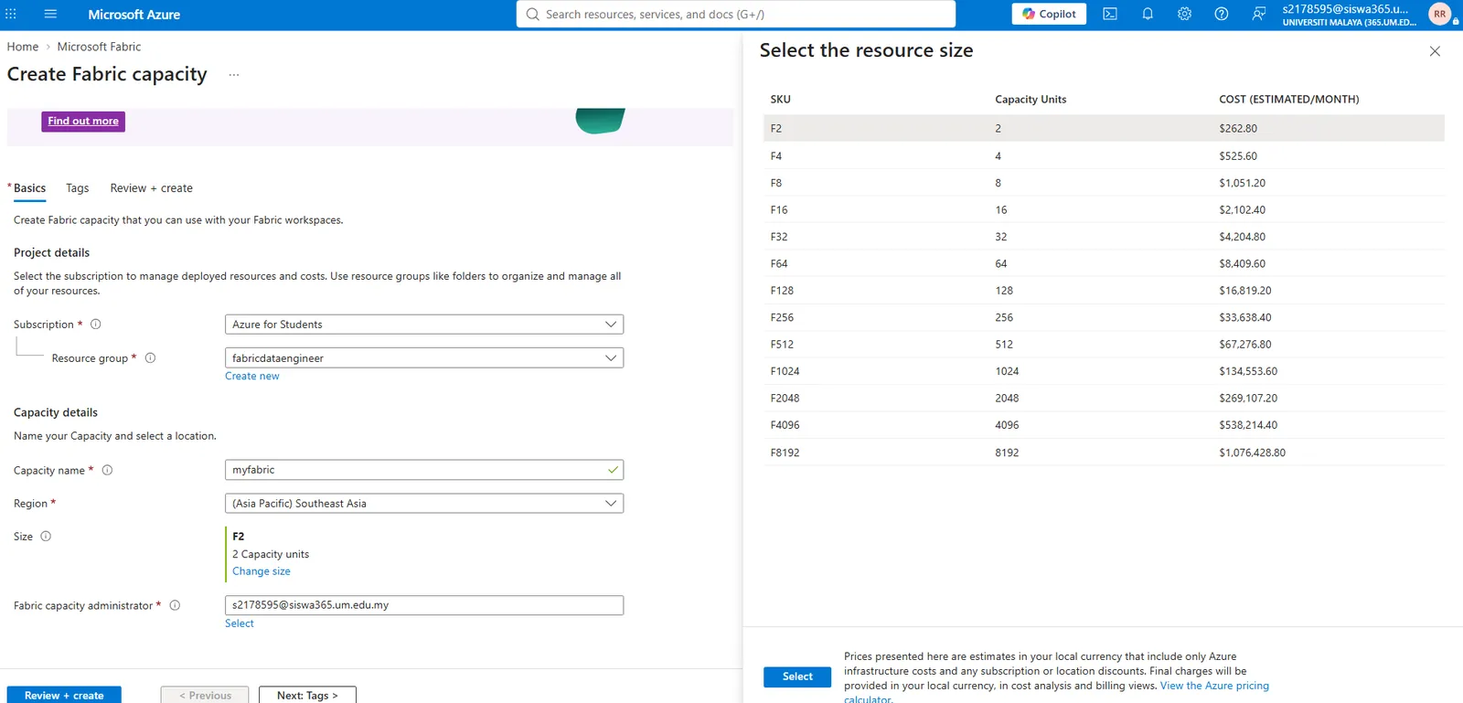
Task: Click the Review + create button
Action: click(64, 695)
